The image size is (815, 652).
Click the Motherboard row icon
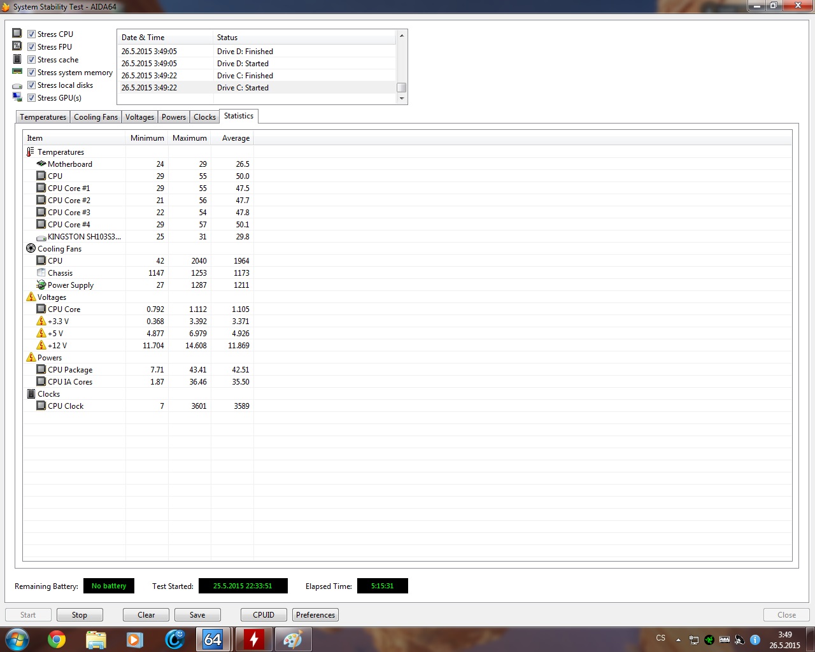pos(41,164)
